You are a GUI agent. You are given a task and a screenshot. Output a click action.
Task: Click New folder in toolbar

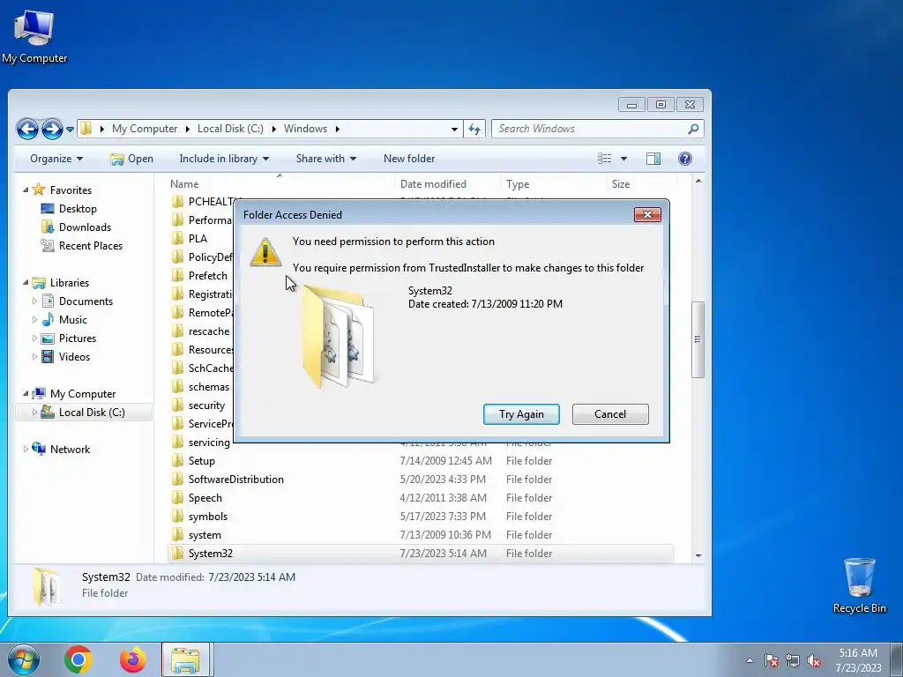pos(409,159)
